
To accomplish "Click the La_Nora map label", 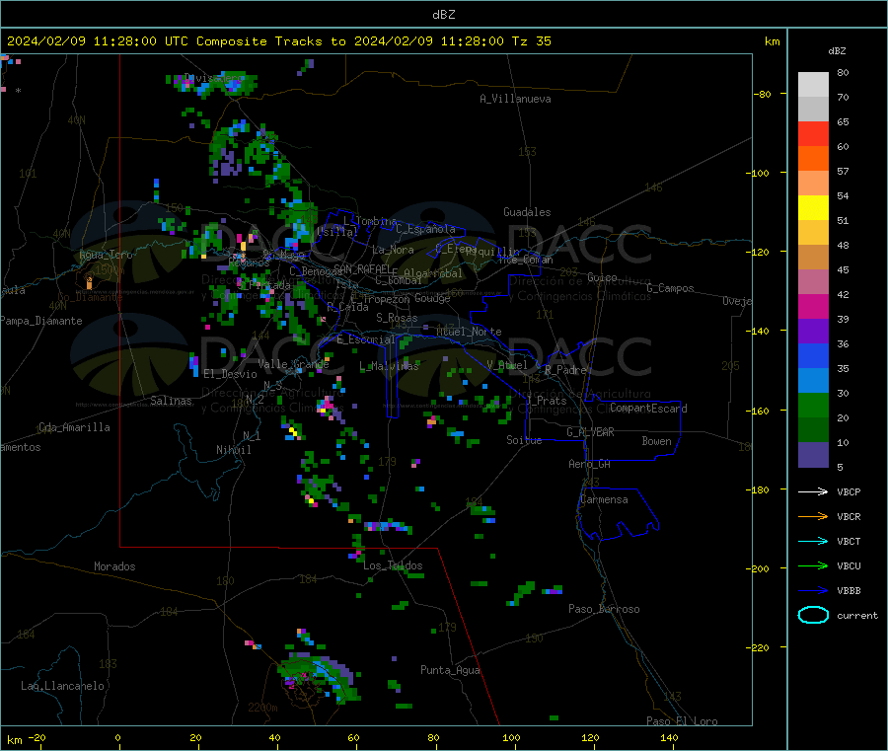I will (x=393, y=250).
